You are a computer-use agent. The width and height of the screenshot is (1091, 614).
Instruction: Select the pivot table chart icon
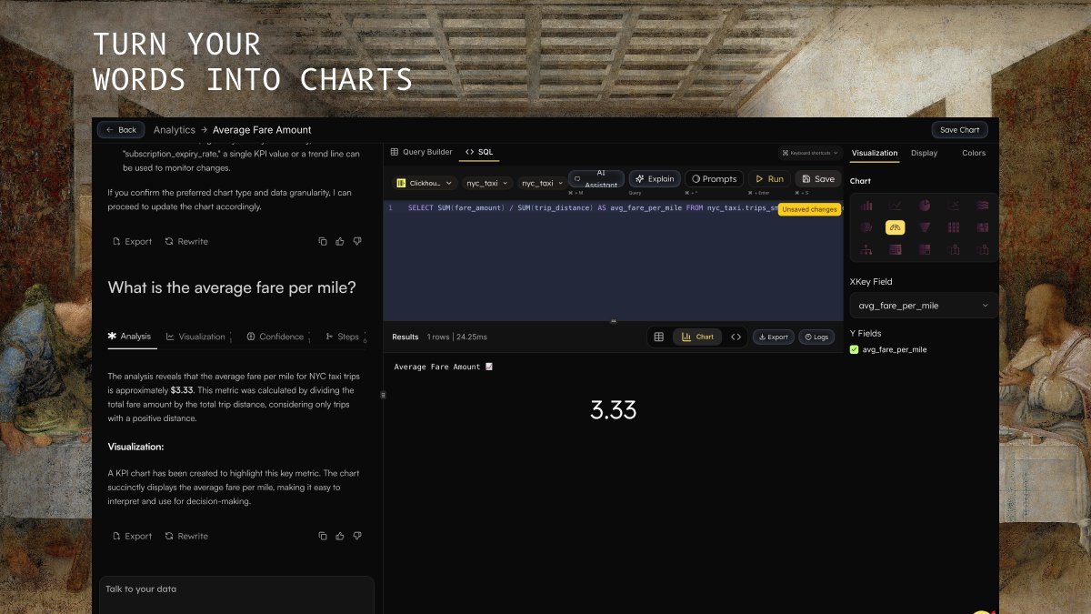click(x=925, y=249)
